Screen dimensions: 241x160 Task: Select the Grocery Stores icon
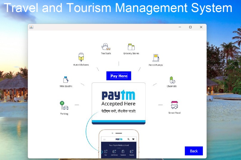131,47
